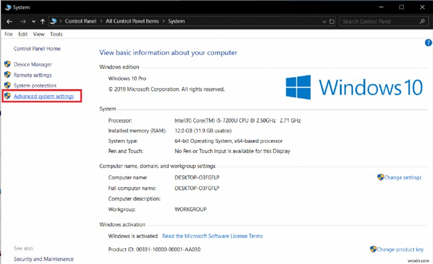Close the System window
433x264 pixels.
click(x=422, y=7)
